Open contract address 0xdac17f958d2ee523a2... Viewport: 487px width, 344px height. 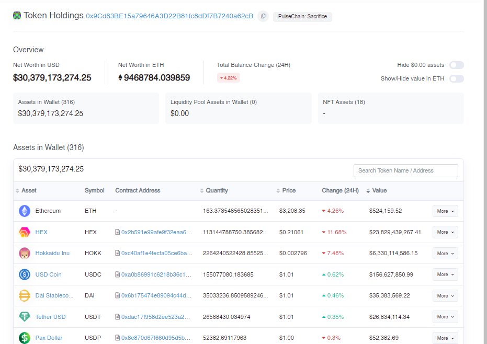[x=155, y=317]
